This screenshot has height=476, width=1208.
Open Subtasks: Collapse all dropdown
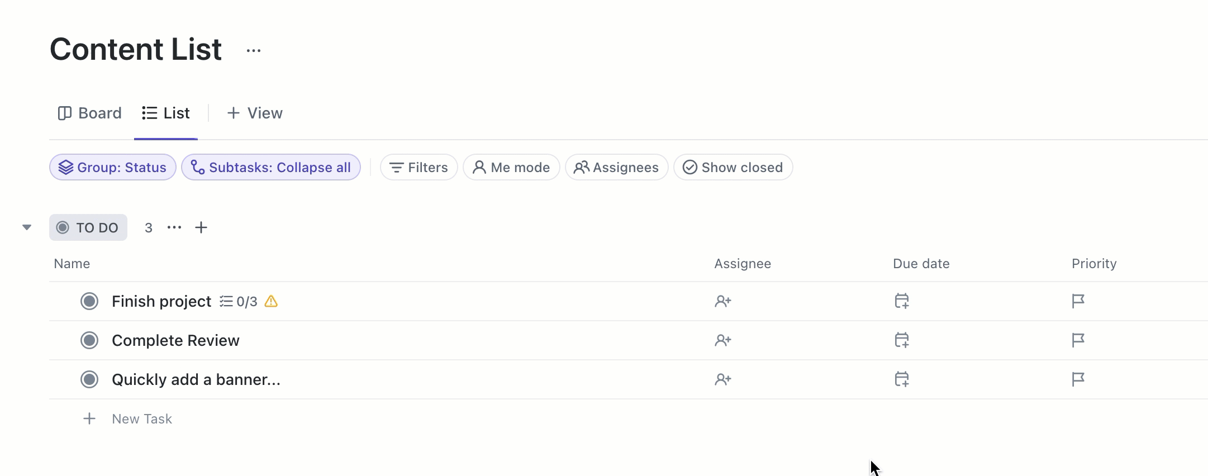click(x=271, y=168)
